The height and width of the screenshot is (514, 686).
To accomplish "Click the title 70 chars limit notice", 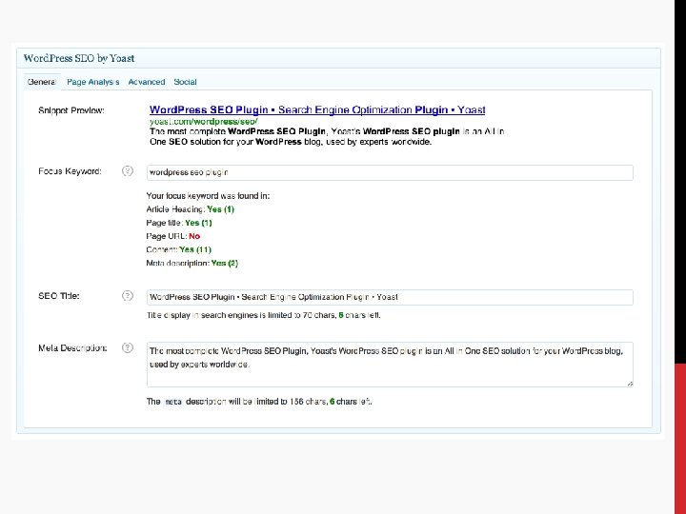I will pyautogui.click(x=263, y=315).
